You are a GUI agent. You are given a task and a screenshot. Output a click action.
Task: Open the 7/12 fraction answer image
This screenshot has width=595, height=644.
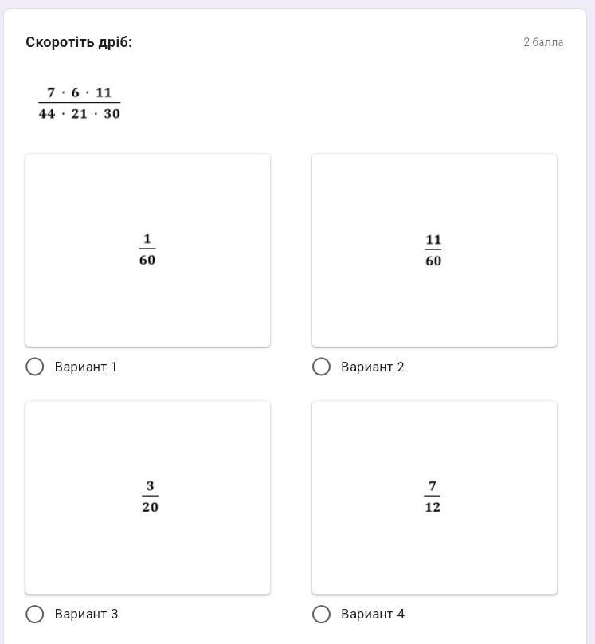point(433,497)
